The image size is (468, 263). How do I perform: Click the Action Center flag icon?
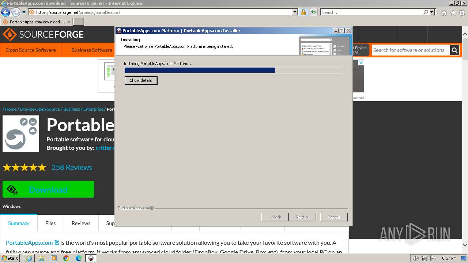point(433,258)
